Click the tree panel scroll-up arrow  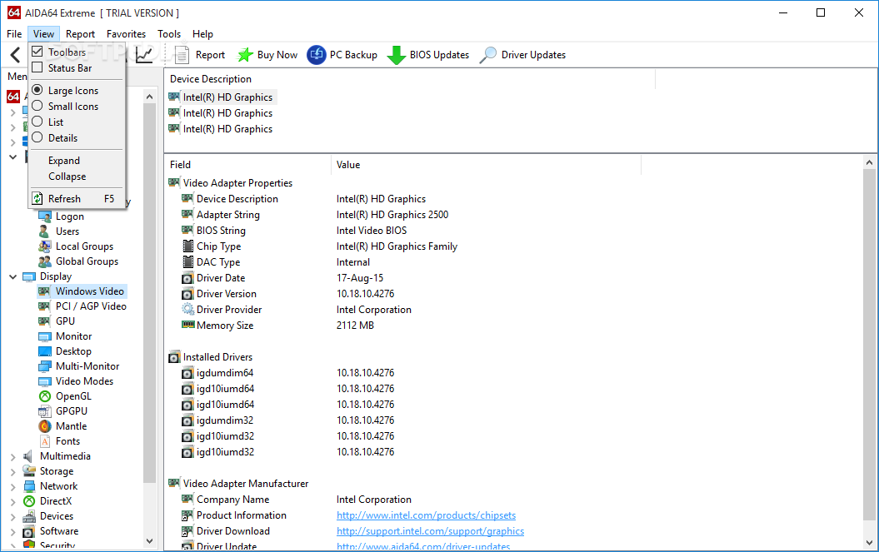coord(149,97)
